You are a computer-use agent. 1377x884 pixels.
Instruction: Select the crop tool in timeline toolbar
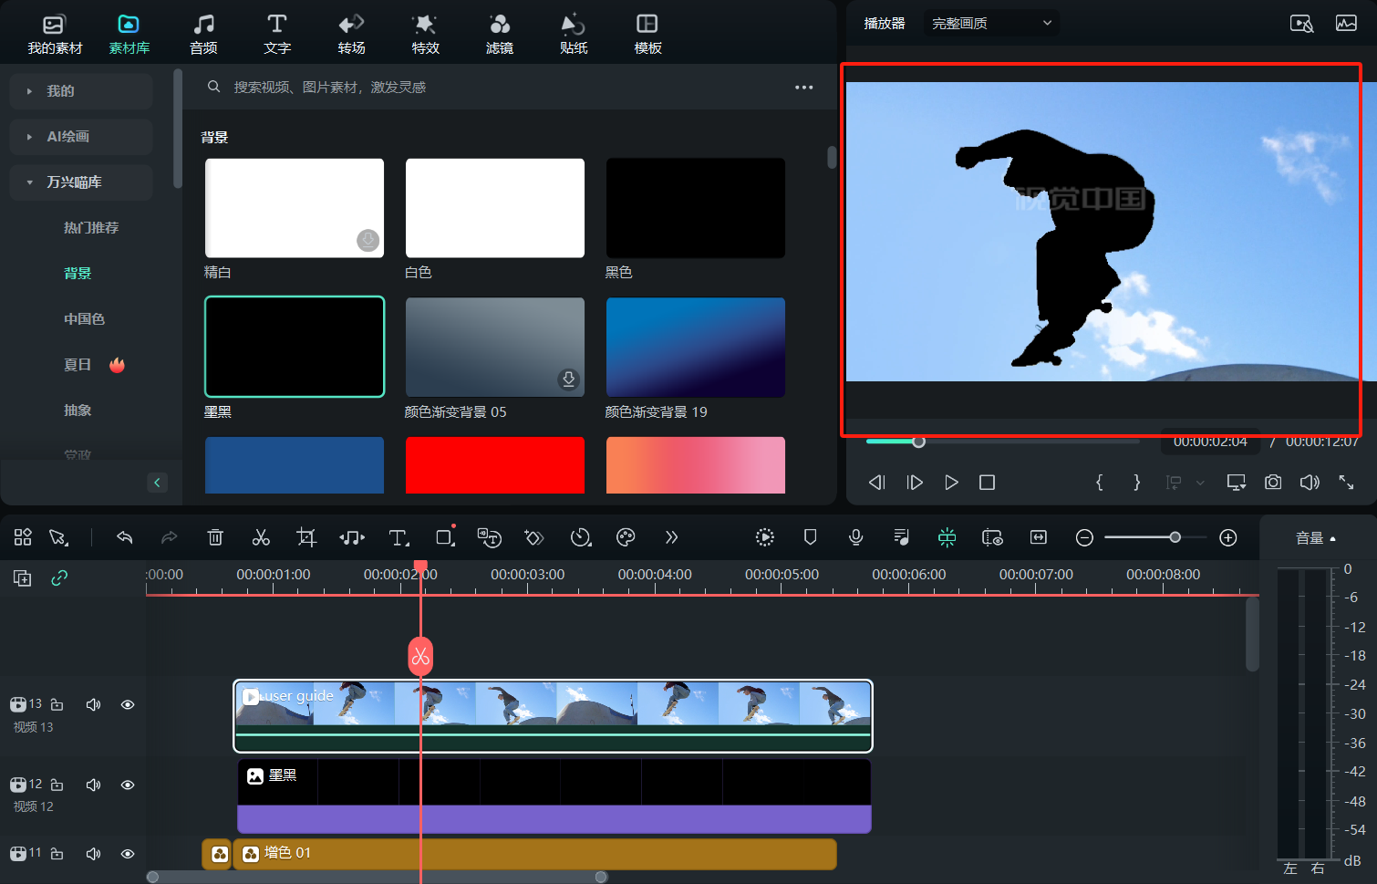coord(306,537)
